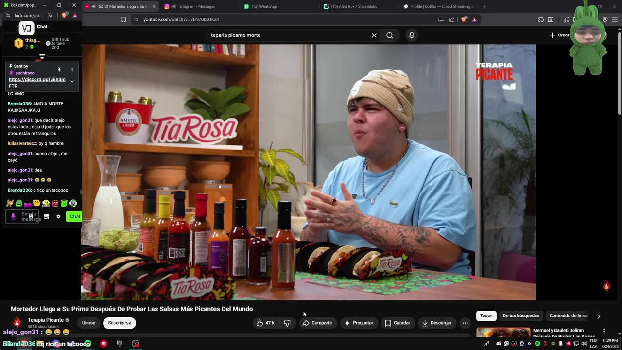Start YouTube voice search microphone
The image size is (622, 350).
click(412, 35)
